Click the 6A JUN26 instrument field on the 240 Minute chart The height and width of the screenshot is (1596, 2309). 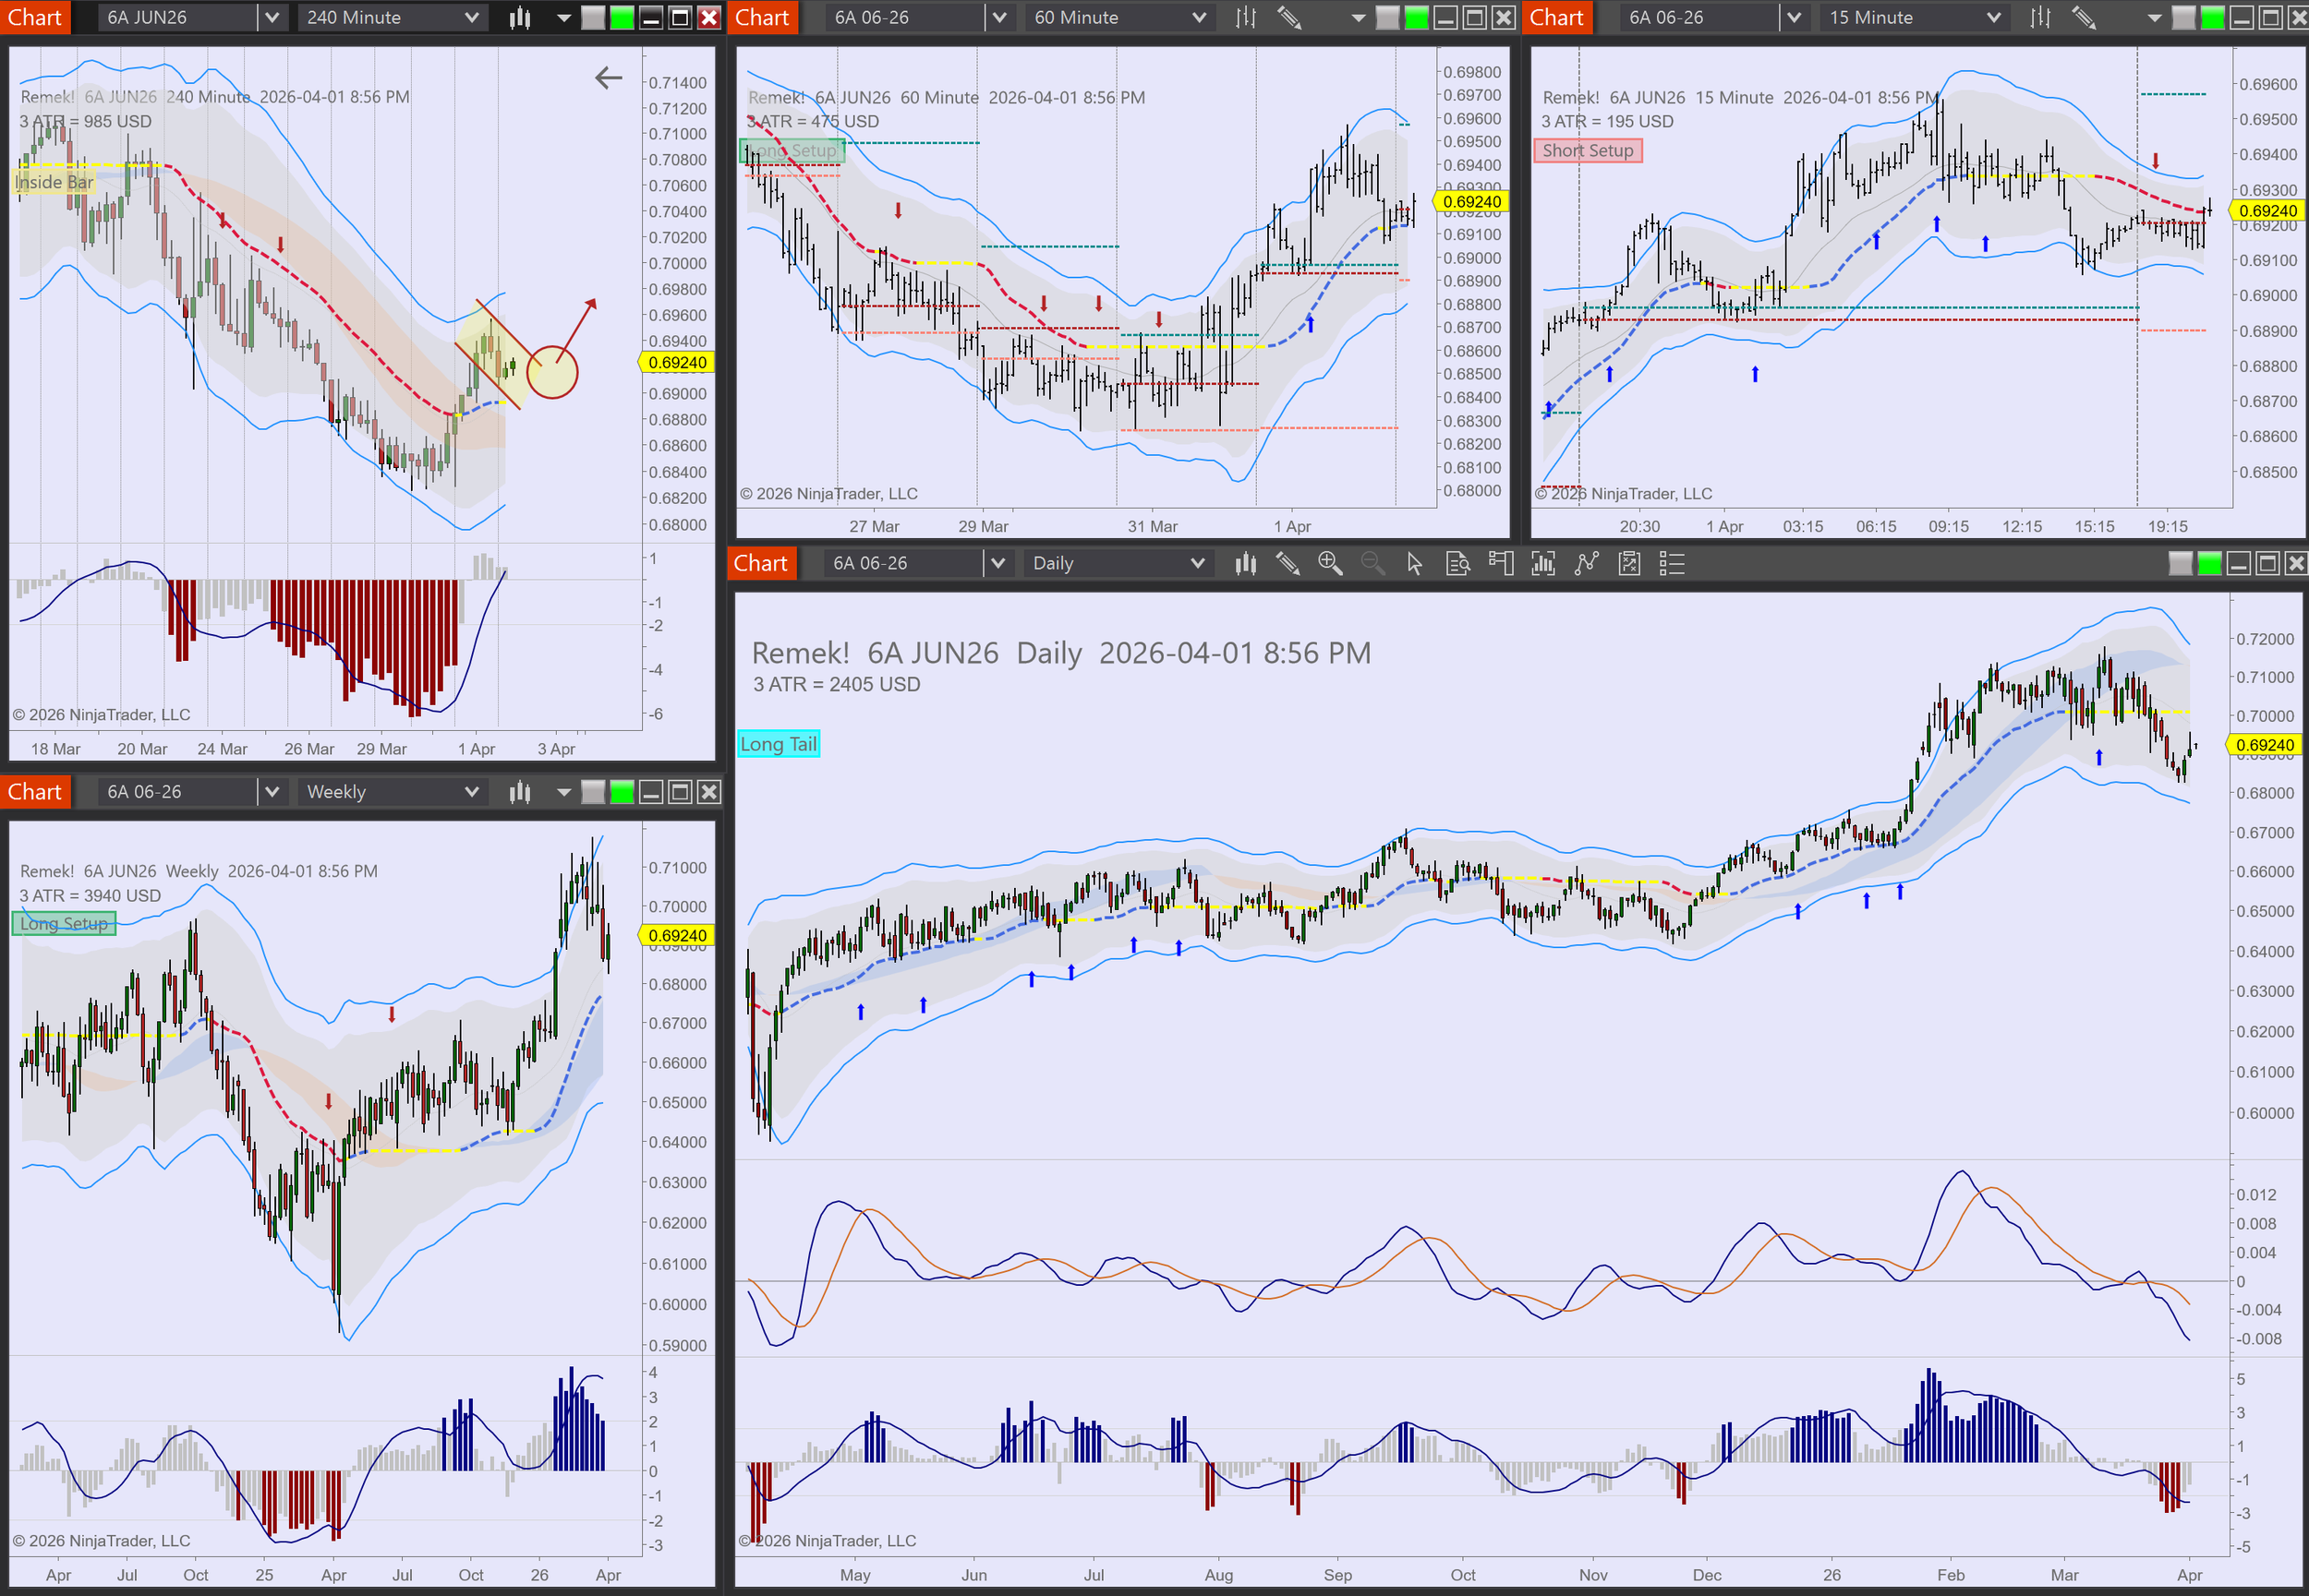click(x=176, y=18)
